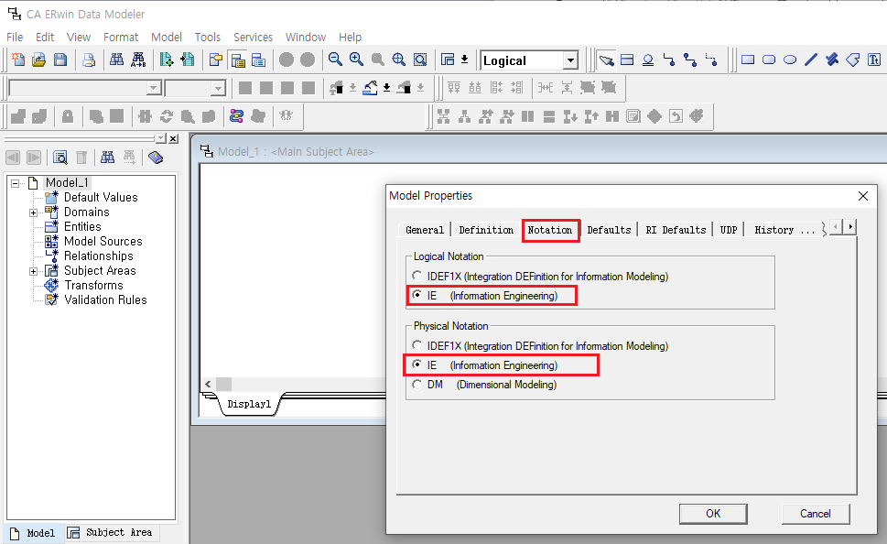Open the forward engineer icon with green arrows
This screenshot has height=544, width=887.
(167, 60)
